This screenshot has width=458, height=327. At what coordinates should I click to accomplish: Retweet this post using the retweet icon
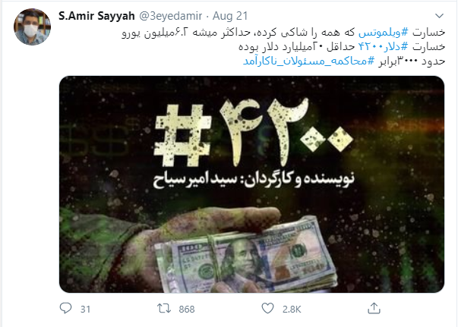[x=164, y=308]
